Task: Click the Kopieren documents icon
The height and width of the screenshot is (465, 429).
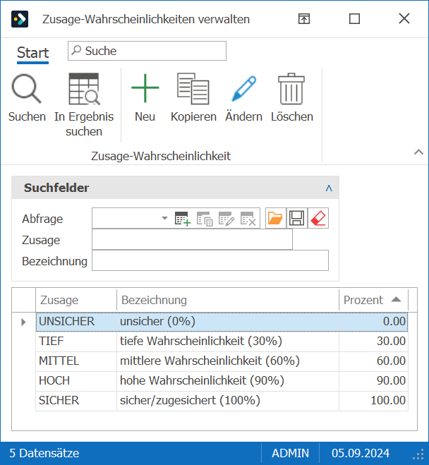Action: tap(193, 89)
